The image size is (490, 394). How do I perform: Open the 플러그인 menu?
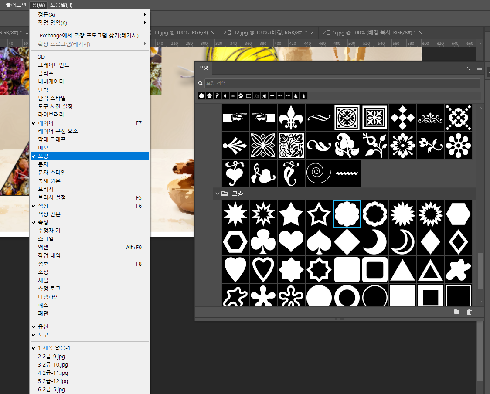pos(16,5)
